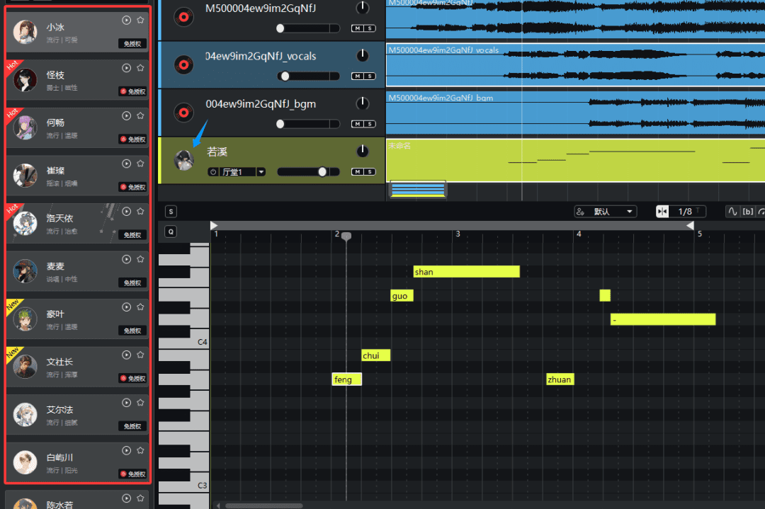Click the record icon on the _bgm track
Screen dimensions: 765x509
coord(184,113)
